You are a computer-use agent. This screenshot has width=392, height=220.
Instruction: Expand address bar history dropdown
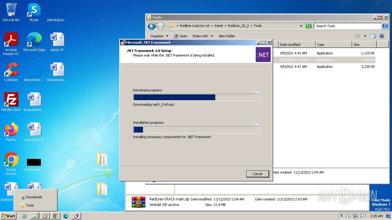point(301,26)
